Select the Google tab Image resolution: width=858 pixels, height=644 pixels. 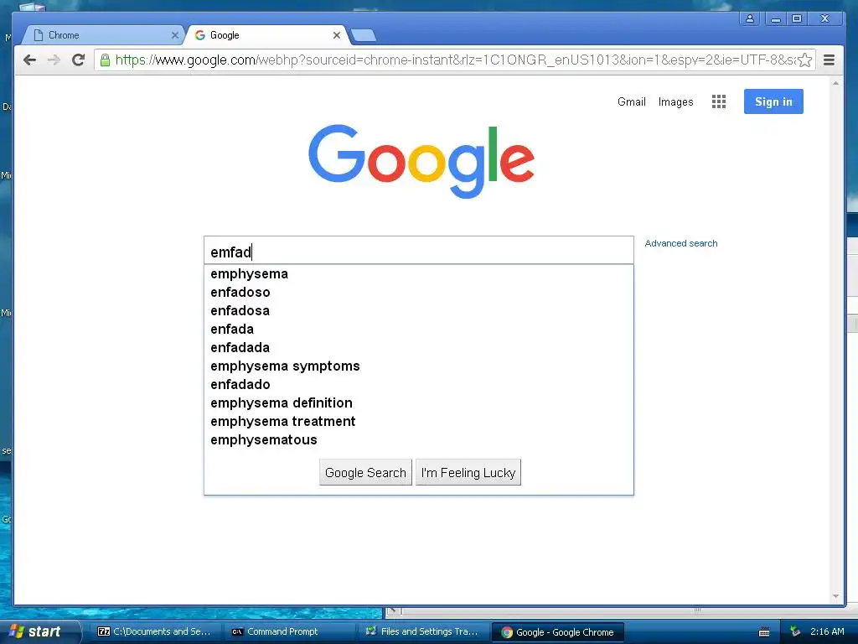tap(267, 35)
